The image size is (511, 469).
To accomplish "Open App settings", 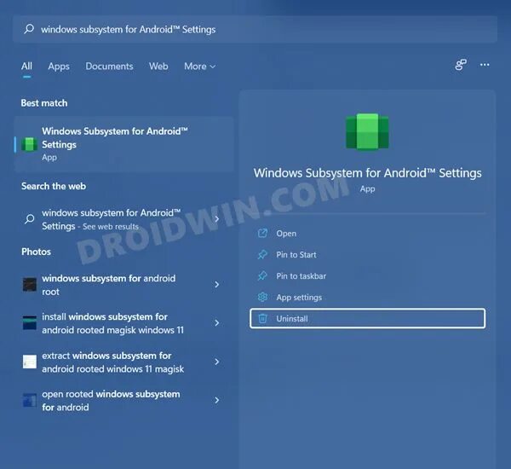I will [367, 298].
